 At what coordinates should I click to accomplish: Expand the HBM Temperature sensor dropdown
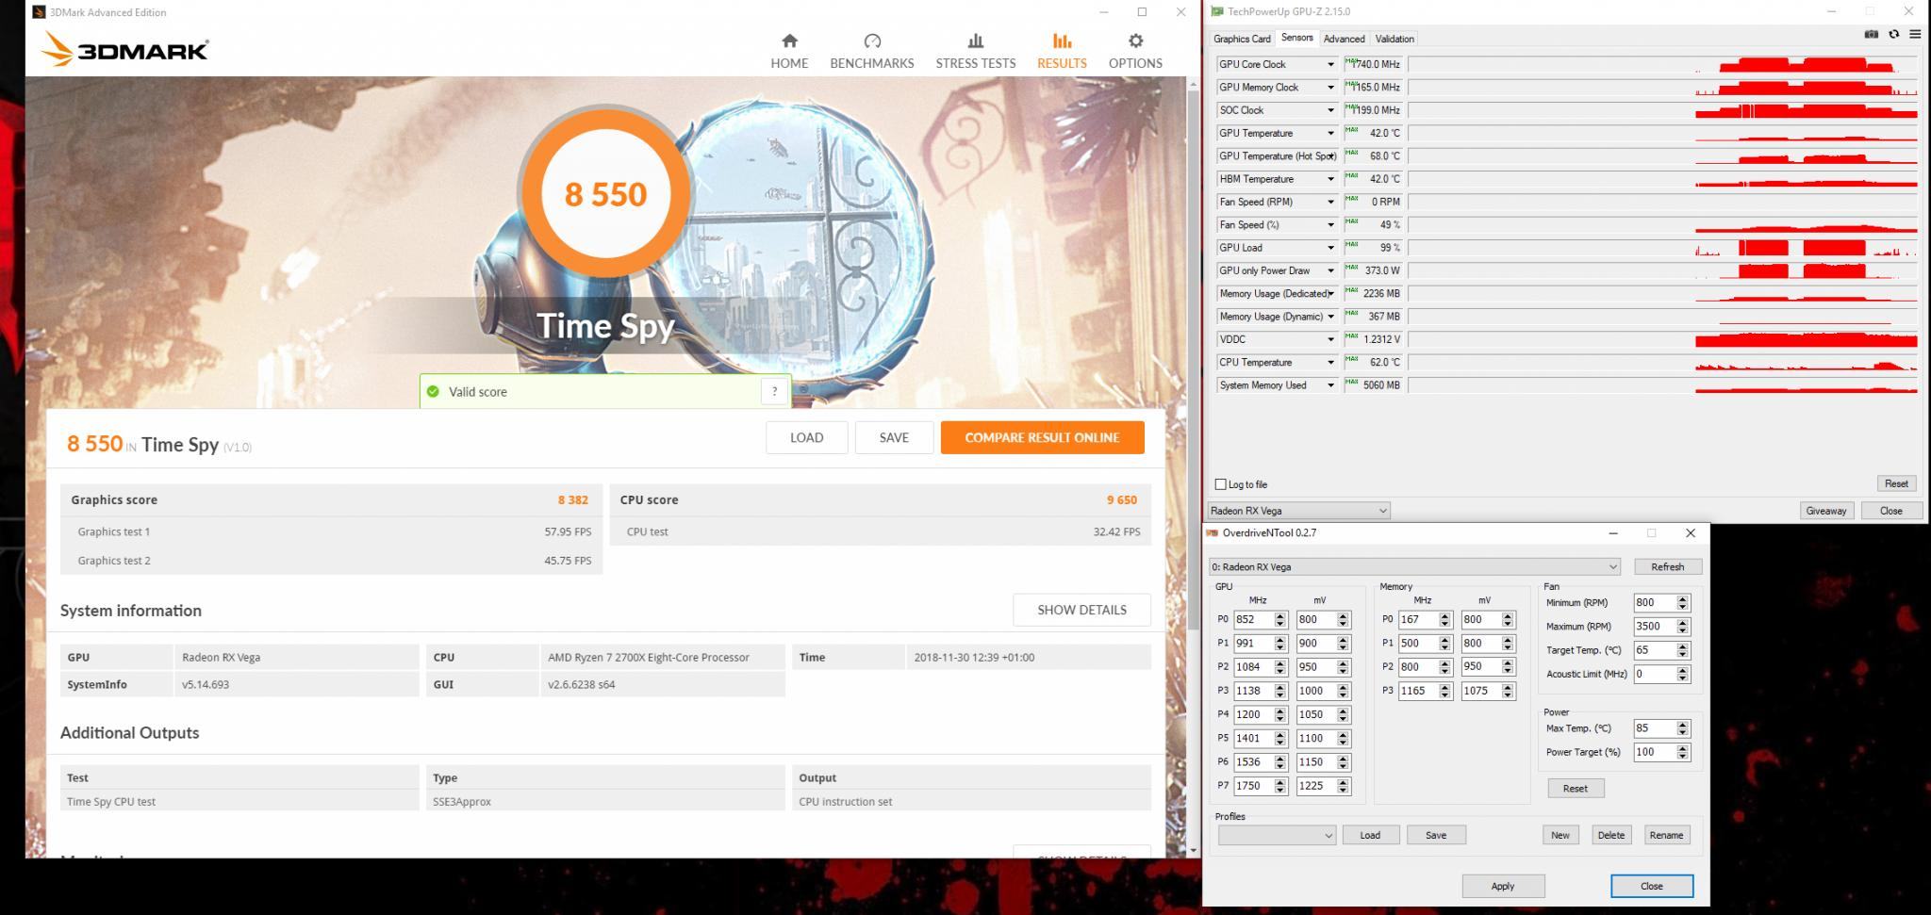click(1330, 179)
